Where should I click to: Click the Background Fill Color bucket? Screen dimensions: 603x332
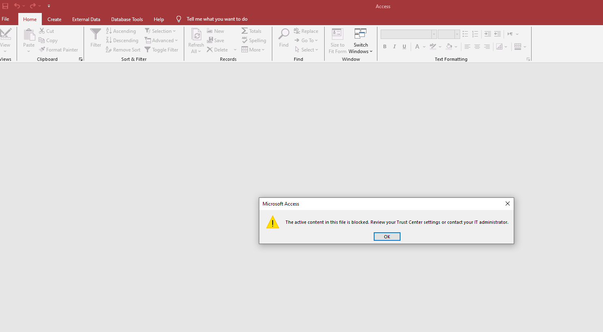[x=449, y=47]
